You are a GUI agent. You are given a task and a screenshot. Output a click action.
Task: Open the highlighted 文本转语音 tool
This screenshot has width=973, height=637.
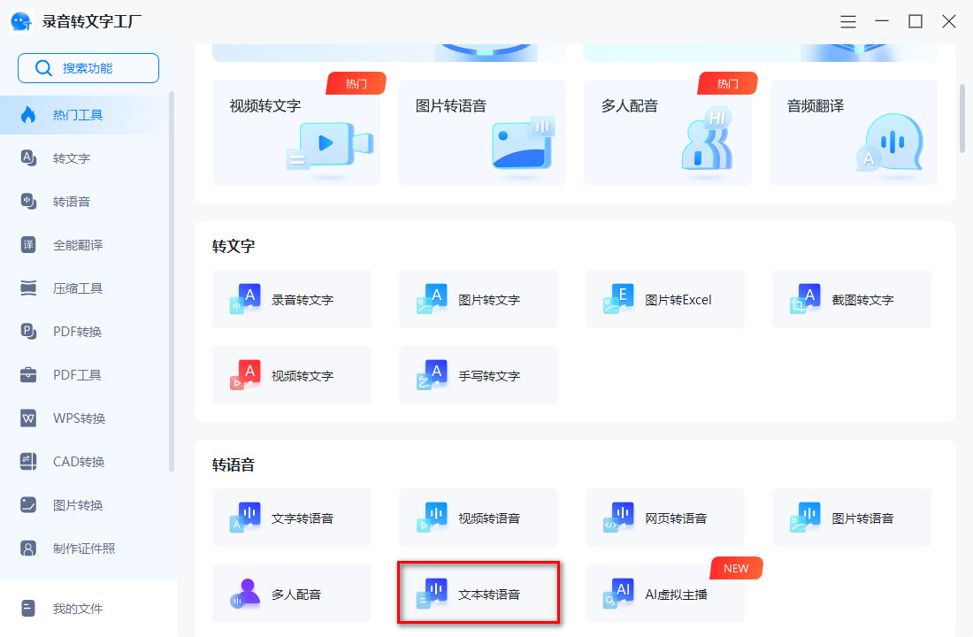478,594
